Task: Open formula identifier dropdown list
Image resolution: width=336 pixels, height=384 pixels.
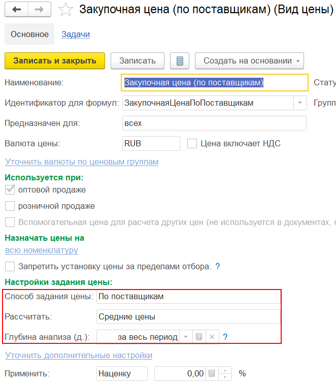Action: tap(300, 103)
